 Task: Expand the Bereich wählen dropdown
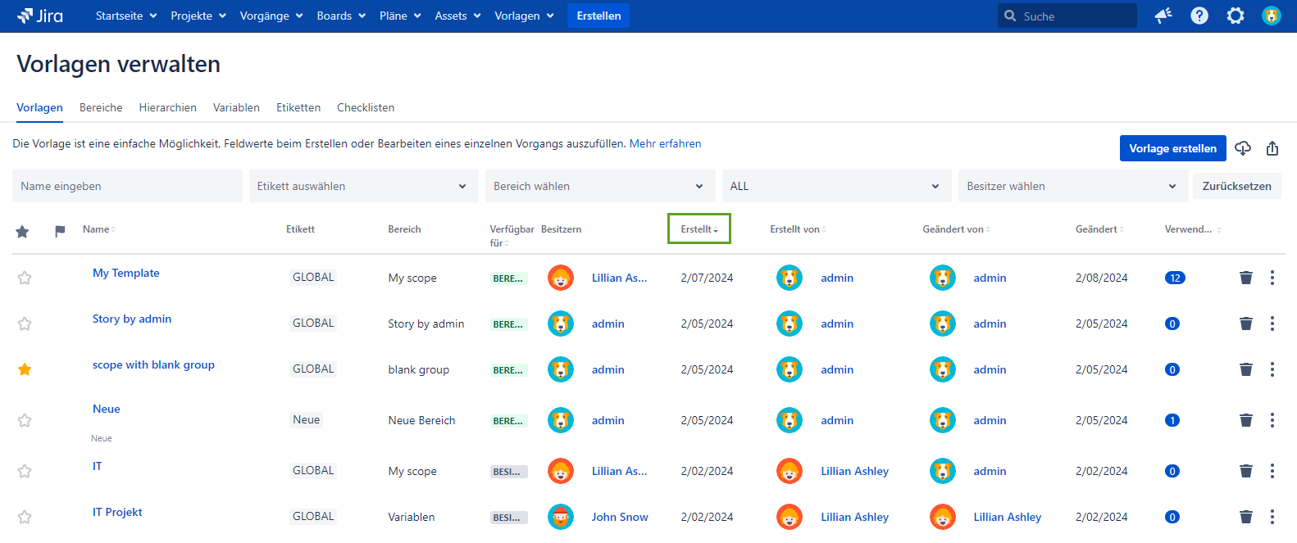pos(599,186)
